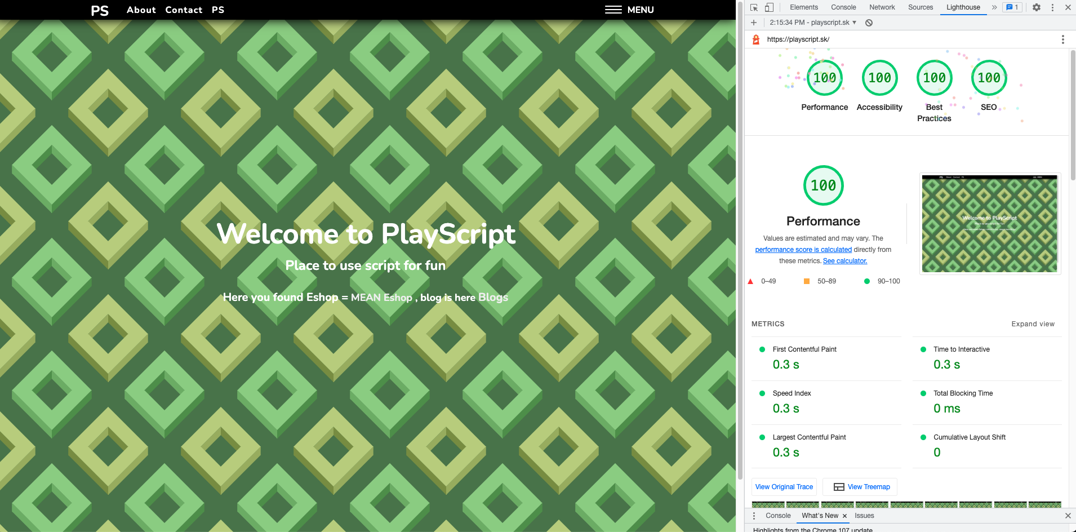Screen dimensions: 1076x532
Task: Toggle the device toolbar icon
Action: [769, 7]
